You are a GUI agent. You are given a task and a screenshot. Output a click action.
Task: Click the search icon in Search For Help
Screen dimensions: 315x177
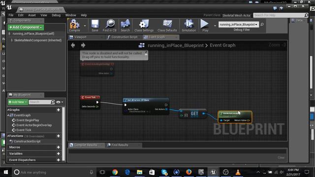coord(306,15)
